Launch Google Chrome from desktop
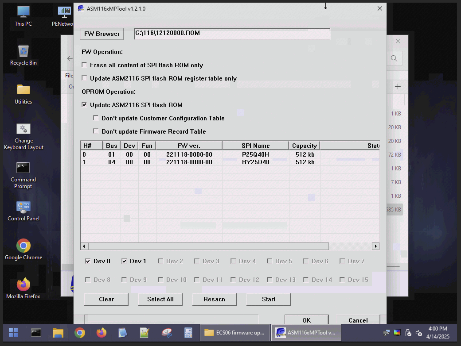 pyautogui.click(x=23, y=250)
